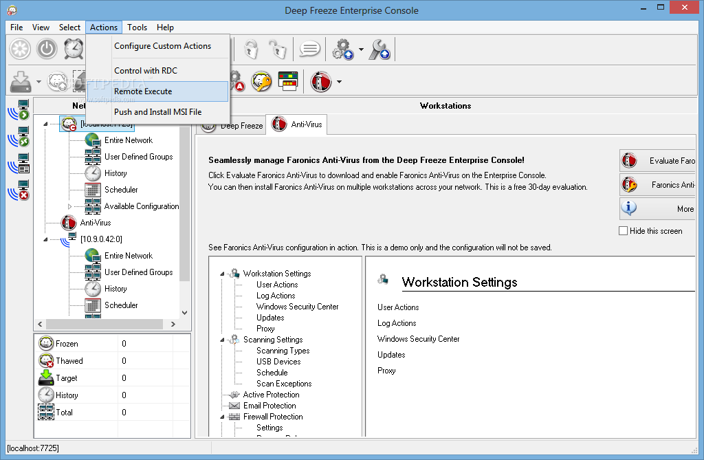Click the Total workstations grid icon
This screenshot has height=460, width=704.
pyautogui.click(x=46, y=412)
